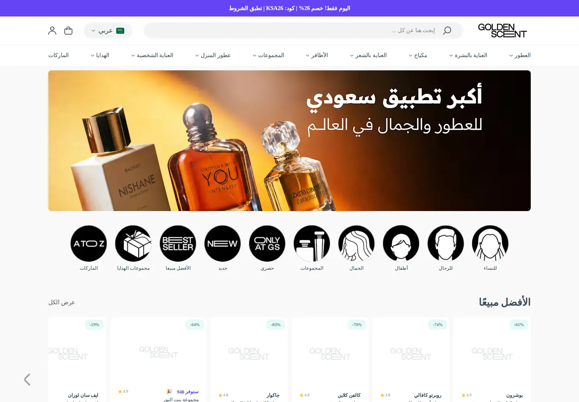Open the بوشرون product card

492,359
